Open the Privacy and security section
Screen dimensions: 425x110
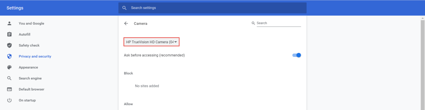35,56
